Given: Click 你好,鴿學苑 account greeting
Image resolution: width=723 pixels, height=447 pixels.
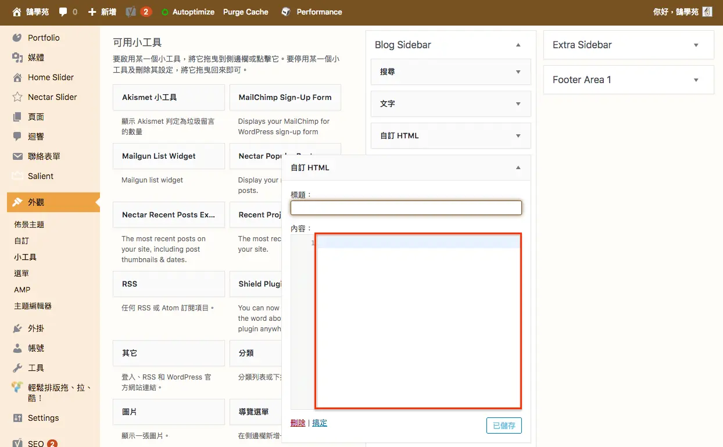Looking at the screenshot, I should click(x=675, y=12).
